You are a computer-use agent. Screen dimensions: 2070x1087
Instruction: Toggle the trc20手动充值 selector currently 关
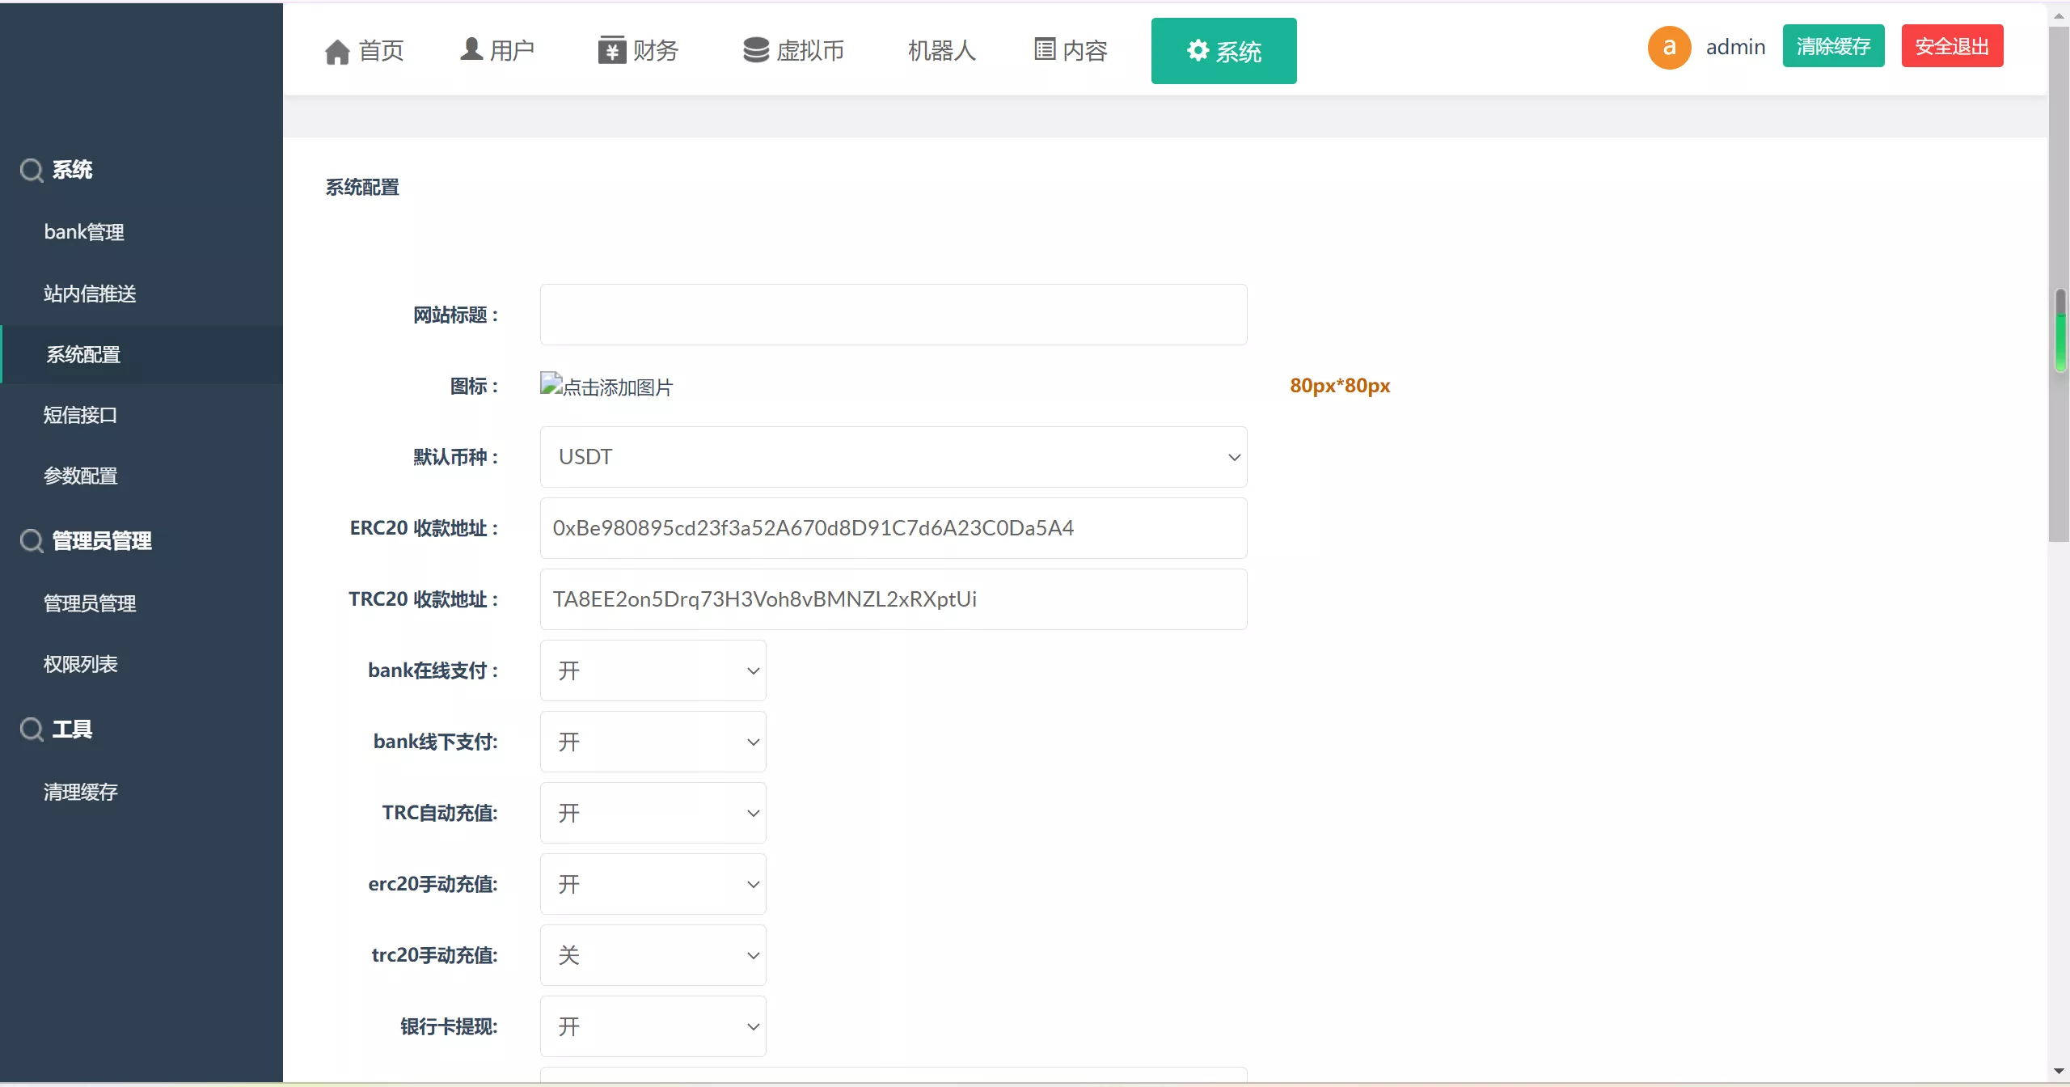[653, 955]
